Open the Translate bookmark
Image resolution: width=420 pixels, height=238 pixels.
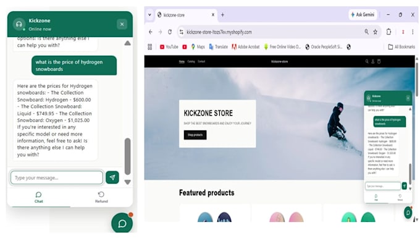point(218,47)
